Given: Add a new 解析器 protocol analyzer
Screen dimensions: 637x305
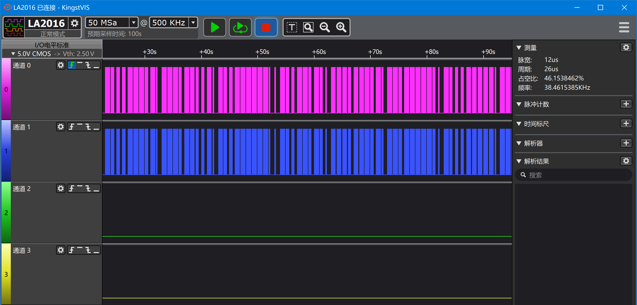Looking at the screenshot, I should 626,143.
